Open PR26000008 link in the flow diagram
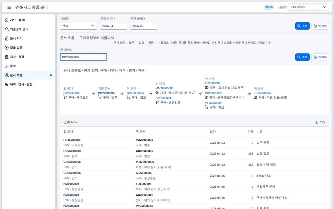The image size is (334, 209). (72, 93)
